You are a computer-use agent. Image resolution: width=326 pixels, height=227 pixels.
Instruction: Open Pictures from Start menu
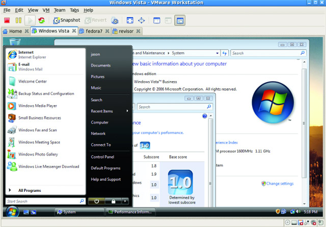[x=97, y=77]
